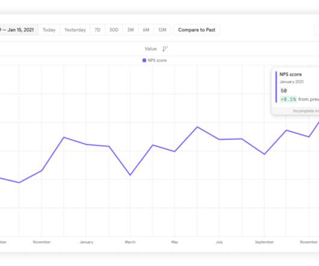This screenshot has height=266, width=319.
Task: Click the Compare to Past button
Action: click(x=197, y=30)
